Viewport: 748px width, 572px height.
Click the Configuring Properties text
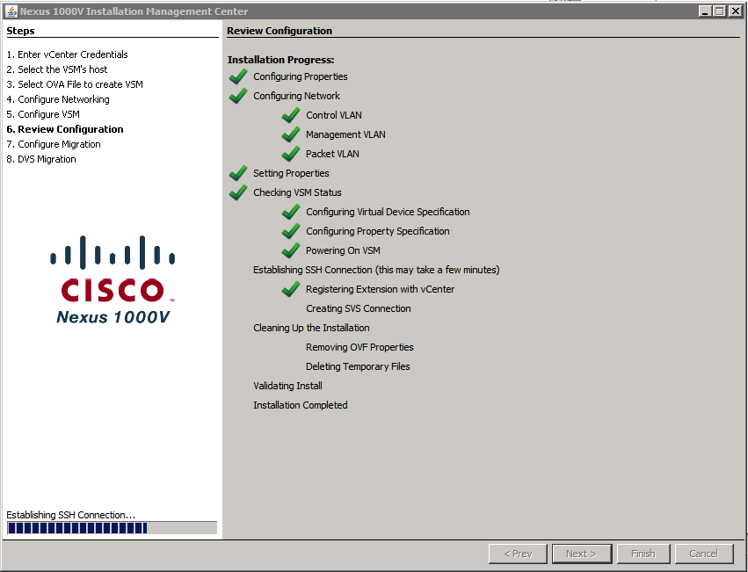(x=301, y=76)
